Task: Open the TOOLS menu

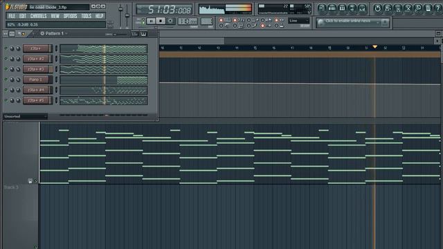Action: 86,16
